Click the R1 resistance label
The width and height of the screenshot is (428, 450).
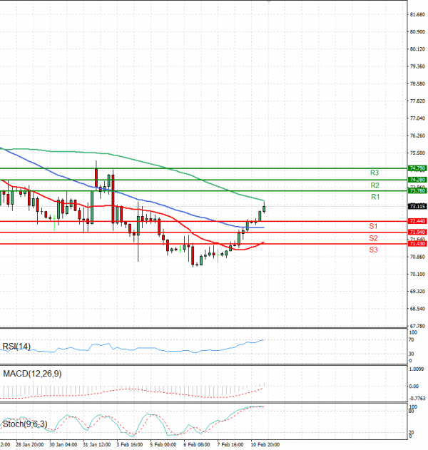pos(374,197)
